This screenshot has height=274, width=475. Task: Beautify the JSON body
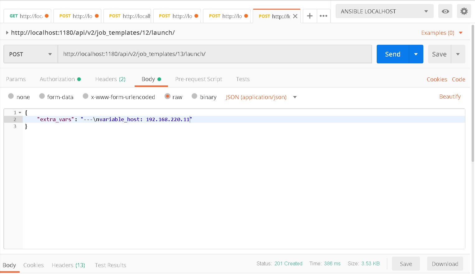(x=450, y=97)
